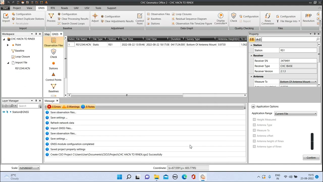The width and height of the screenshot is (323, 182).
Task: Open the Control Point tool
Action: [140, 19]
